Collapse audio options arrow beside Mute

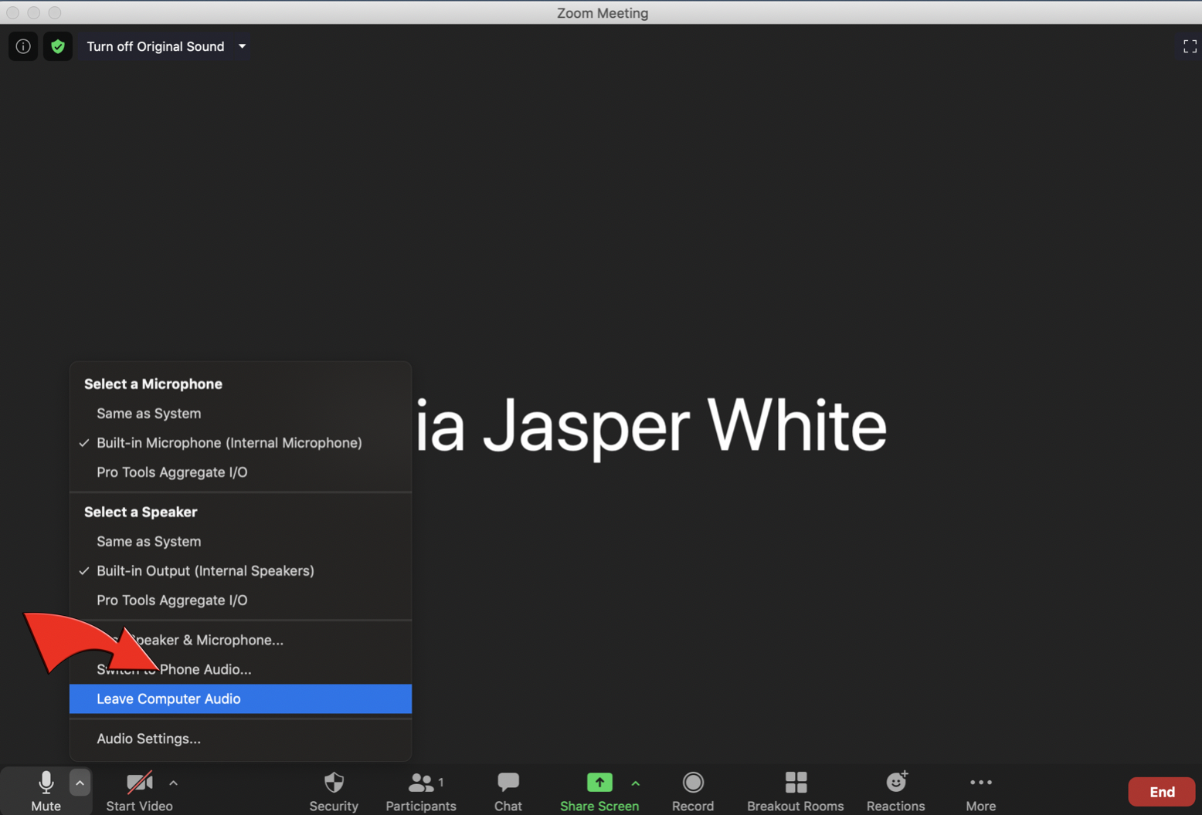click(x=80, y=783)
